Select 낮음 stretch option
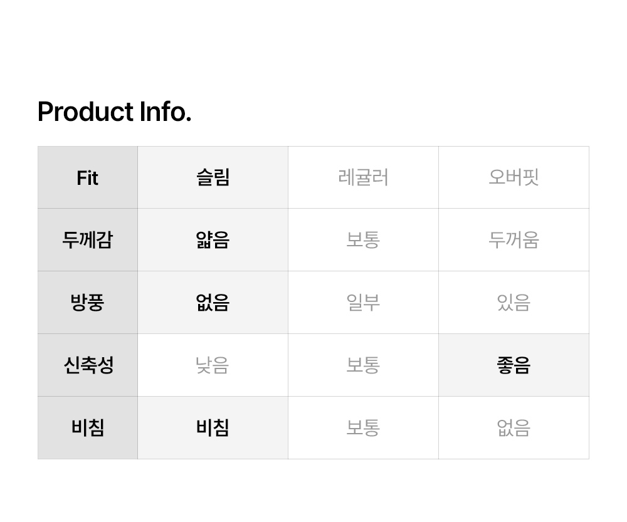This screenshot has height=522, width=627. coord(213,365)
